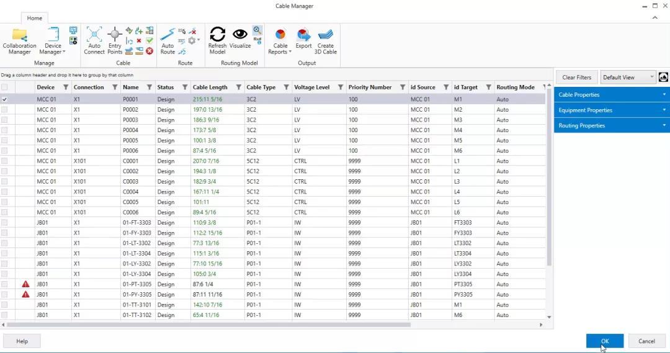Open the filter on the Name column

click(x=149, y=87)
